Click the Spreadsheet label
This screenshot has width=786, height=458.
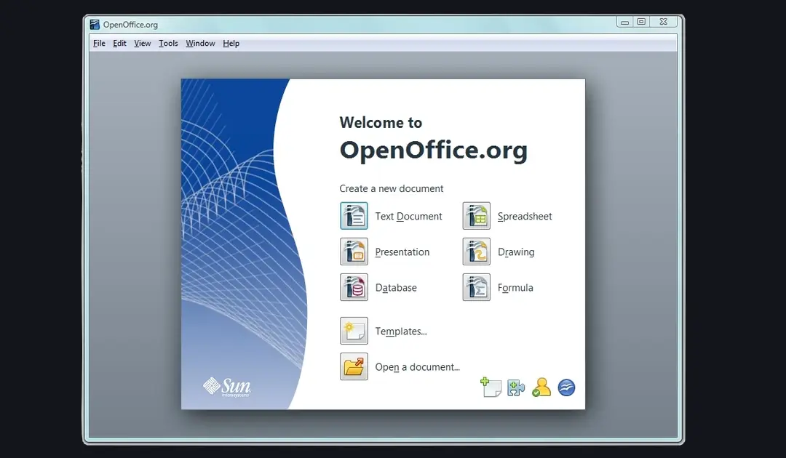(x=525, y=216)
